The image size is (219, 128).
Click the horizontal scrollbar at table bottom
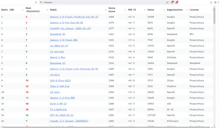(106, 127)
